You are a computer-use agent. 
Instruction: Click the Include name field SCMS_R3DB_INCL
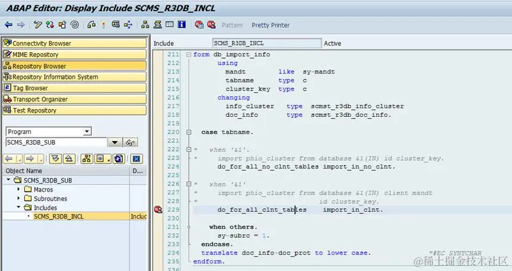tap(267, 43)
